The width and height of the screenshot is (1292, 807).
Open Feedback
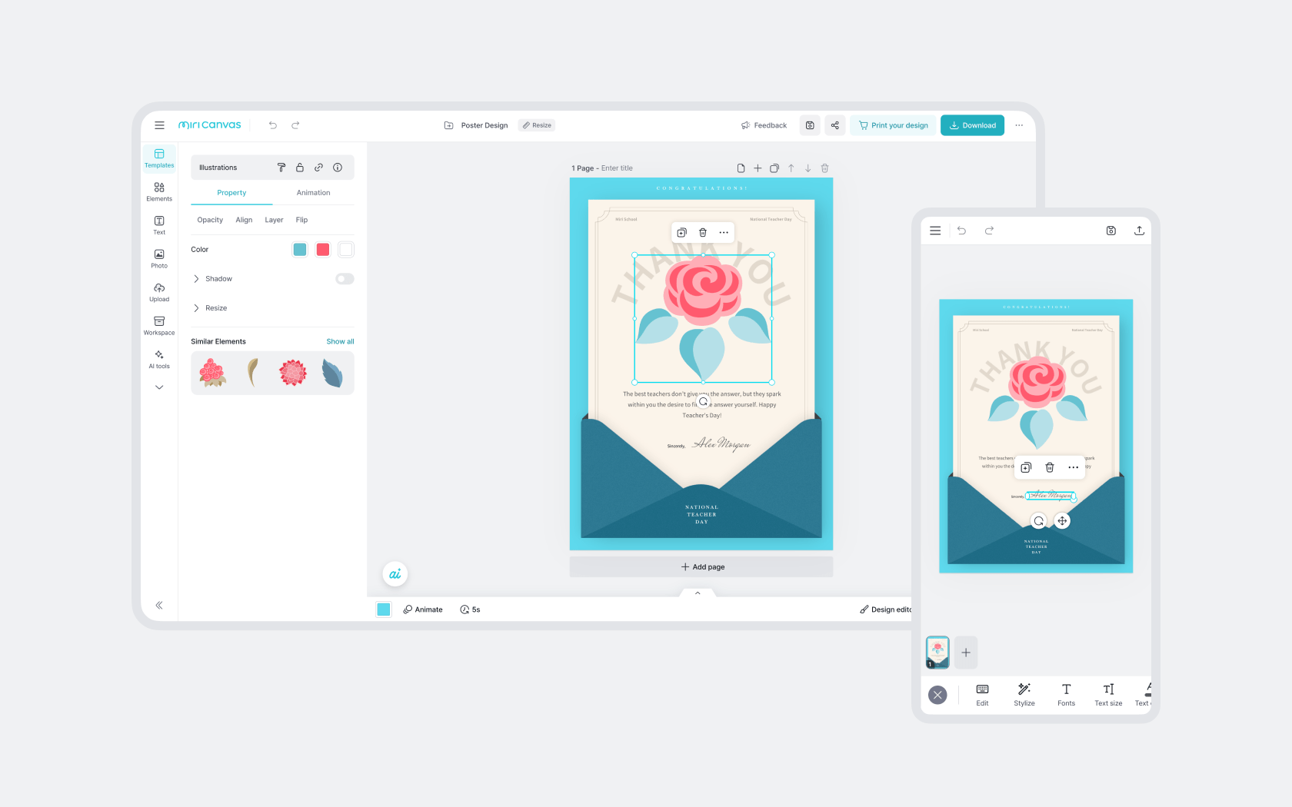pos(764,125)
